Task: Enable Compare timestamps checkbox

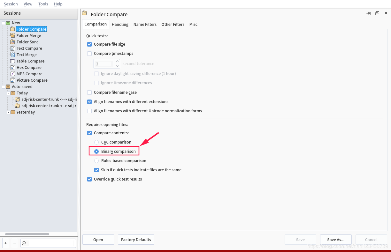Action: point(89,54)
